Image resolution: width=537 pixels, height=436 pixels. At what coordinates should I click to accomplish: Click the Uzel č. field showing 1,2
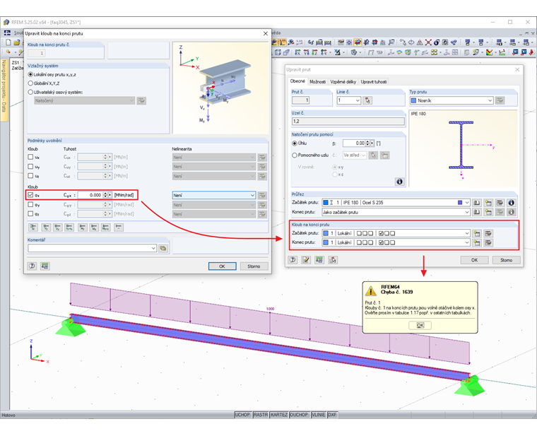[348, 122]
